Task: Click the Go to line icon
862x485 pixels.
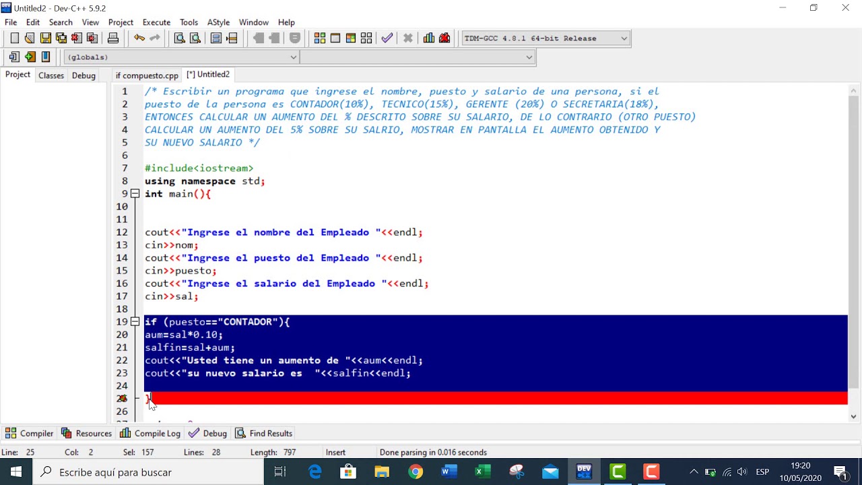Action: pyautogui.click(x=232, y=38)
